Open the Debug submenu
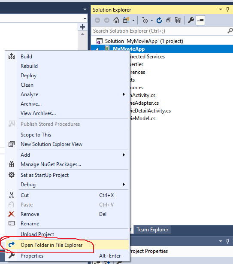The image size is (233, 264). pyautogui.click(x=67, y=185)
